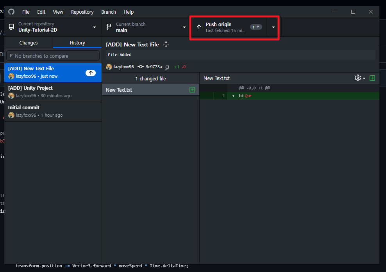Select the [ADD] Unity Project commit
Viewport: 386px width, 272px height.
[x=53, y=92]
